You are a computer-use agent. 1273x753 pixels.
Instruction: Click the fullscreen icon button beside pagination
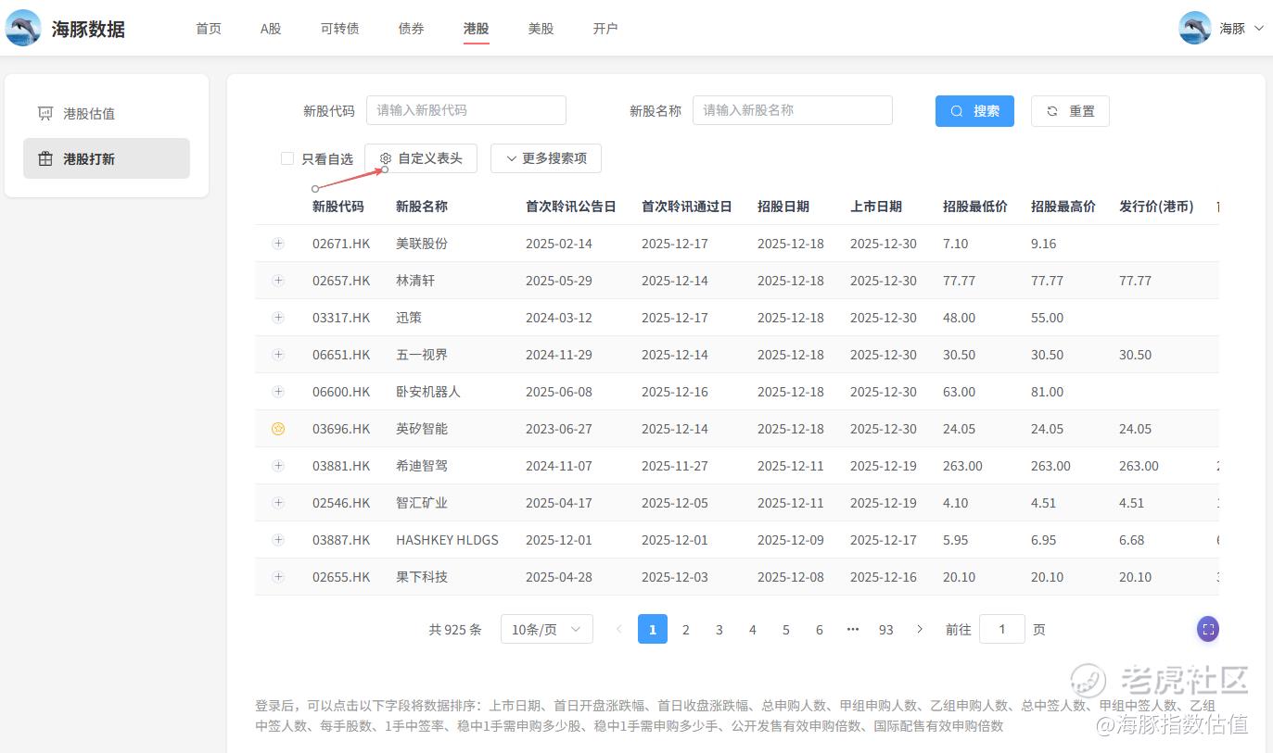1207,630
